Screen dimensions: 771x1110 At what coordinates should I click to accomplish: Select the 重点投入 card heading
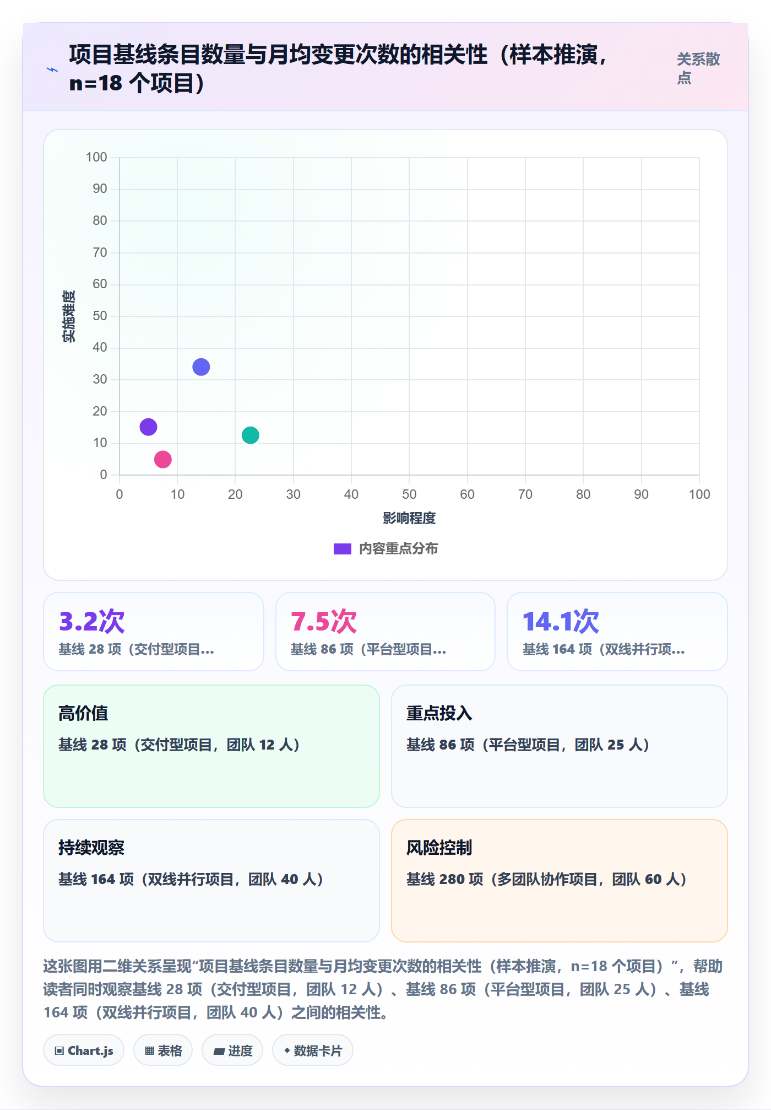(x=439, y=713)
